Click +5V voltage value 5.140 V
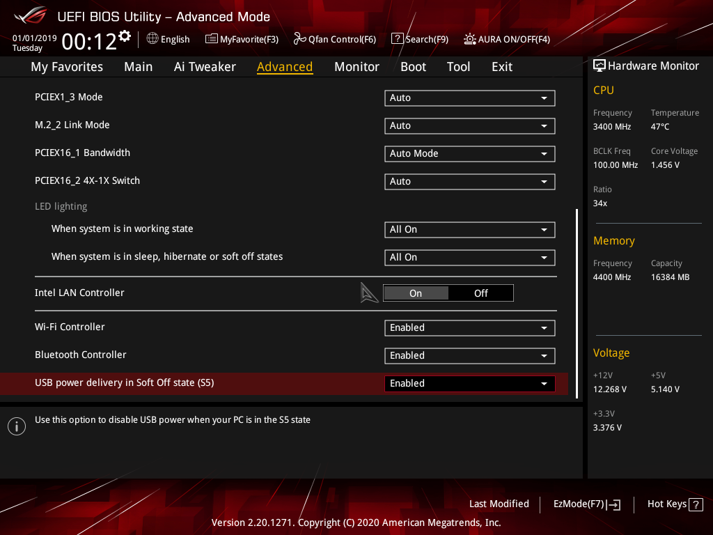Image resolution: width=713 pixels, height=535 pixels. click(665, 389)
